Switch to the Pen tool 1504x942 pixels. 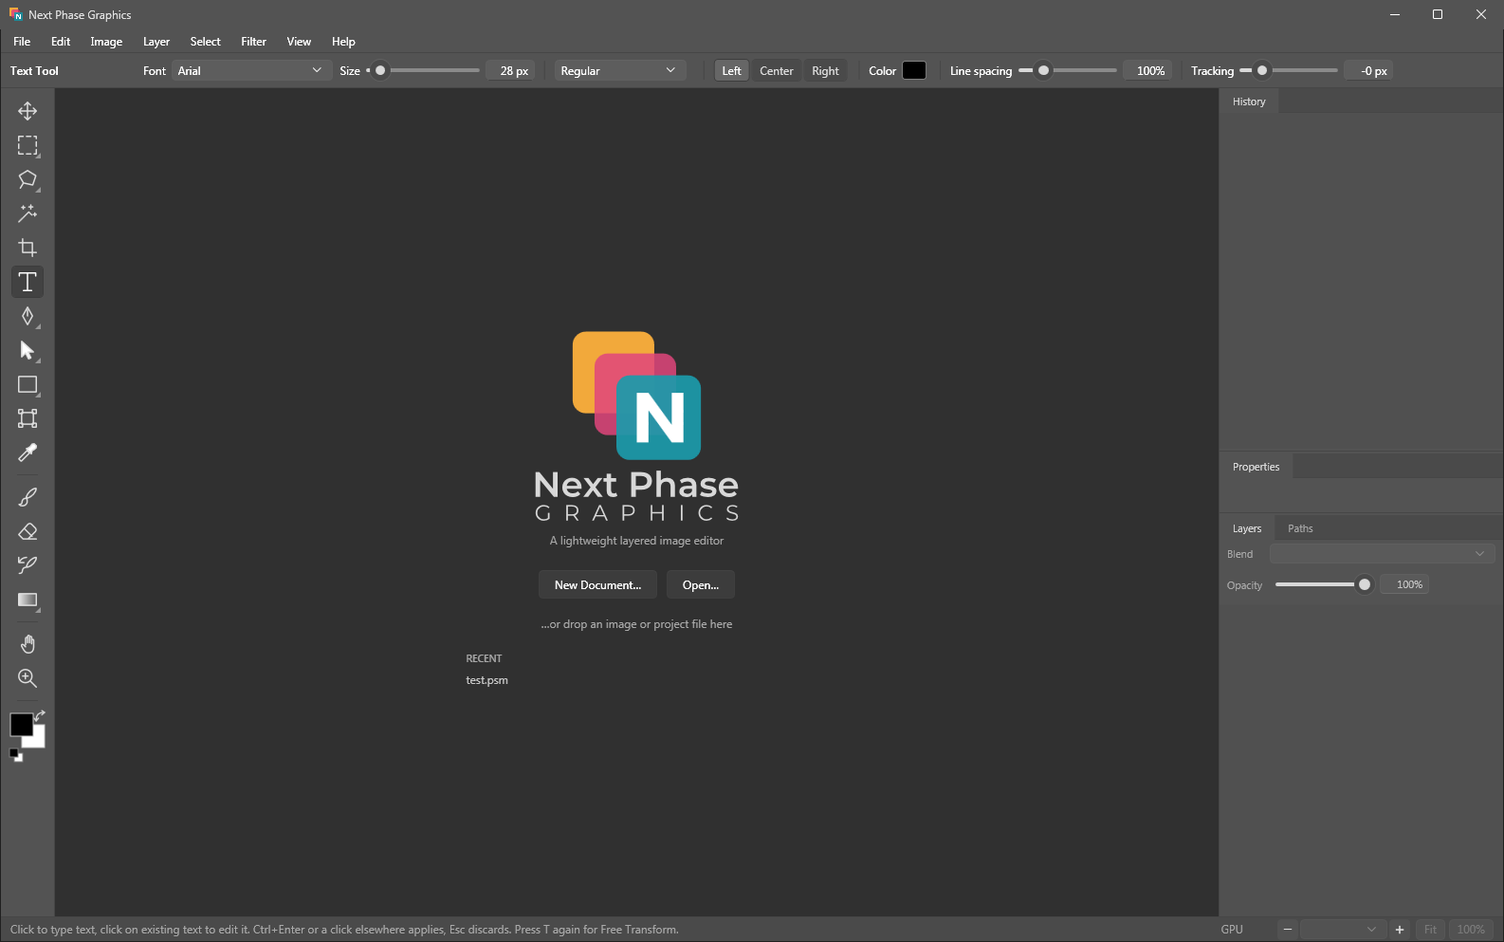tap(28, 316)
